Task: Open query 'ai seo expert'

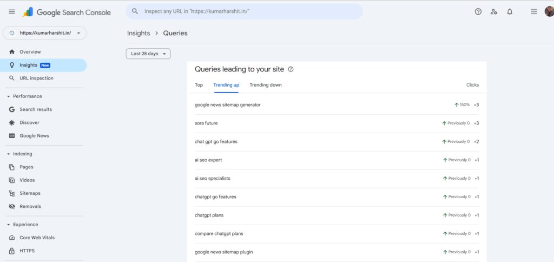Action: [208, 160]
